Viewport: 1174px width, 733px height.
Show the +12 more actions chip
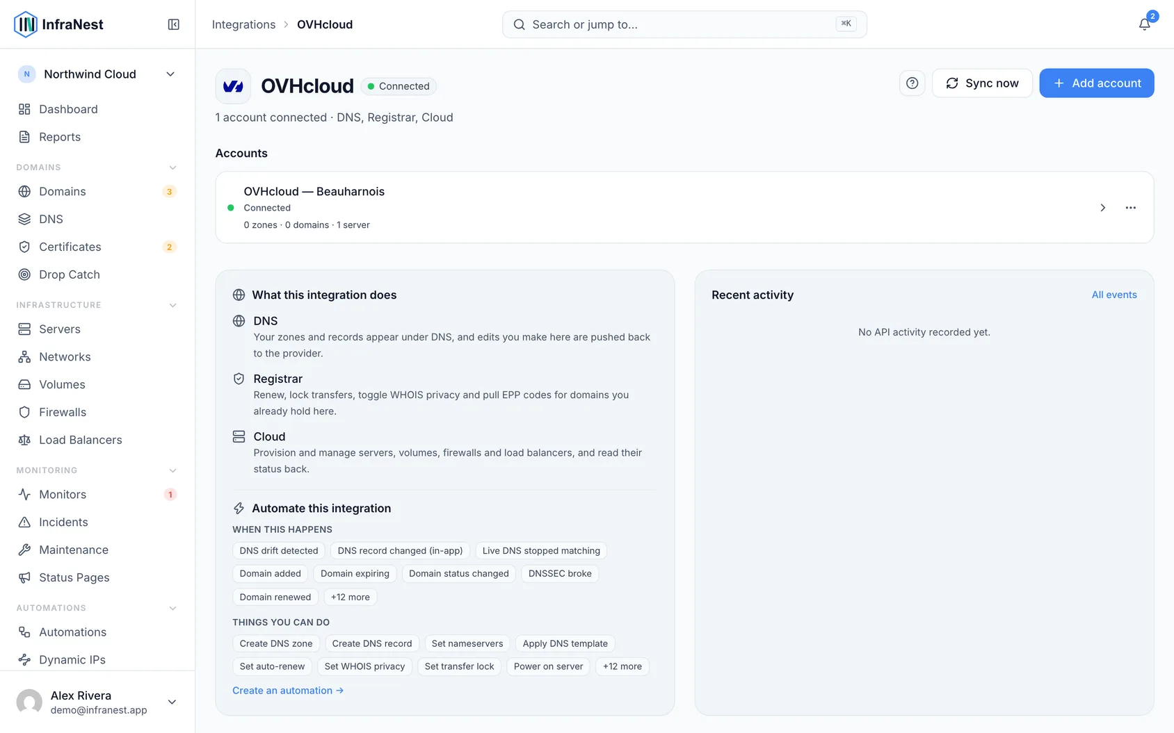622,666
